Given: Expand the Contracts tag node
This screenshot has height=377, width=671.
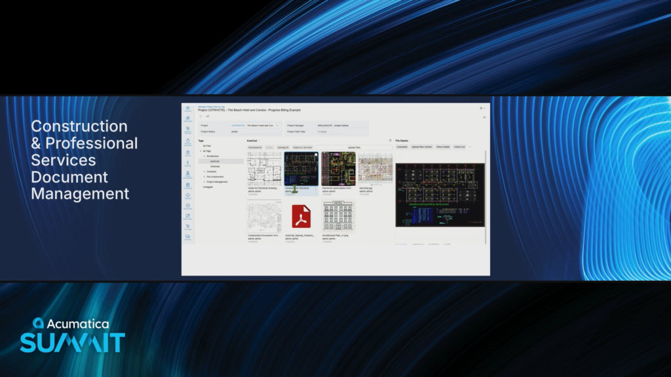Looking at the screenshot, I should click(x=204, y=171).
